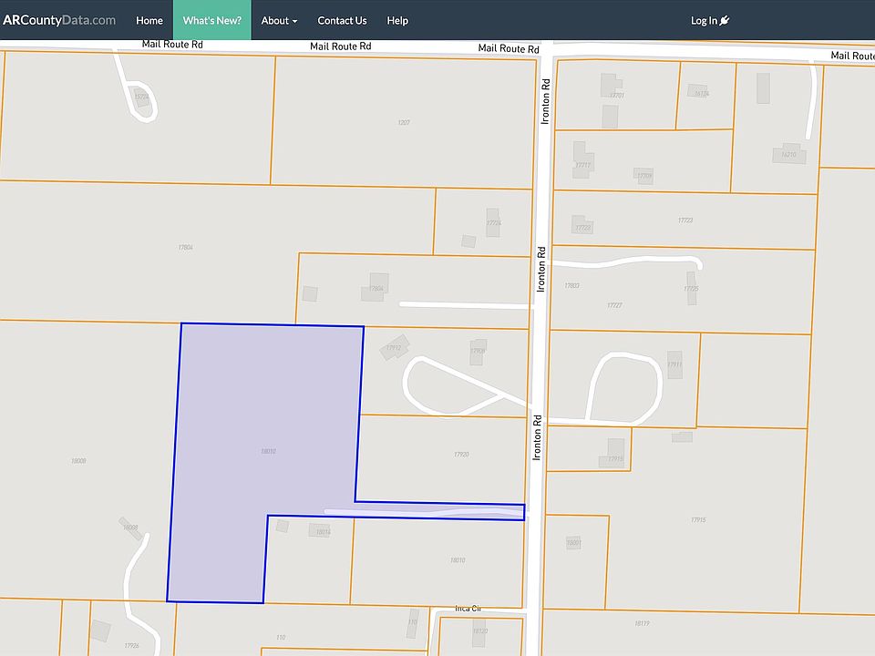This screenshot has width=875, height=656.
Task: Click parcel label 17727 on the map
Action: [x=614, y=305]
